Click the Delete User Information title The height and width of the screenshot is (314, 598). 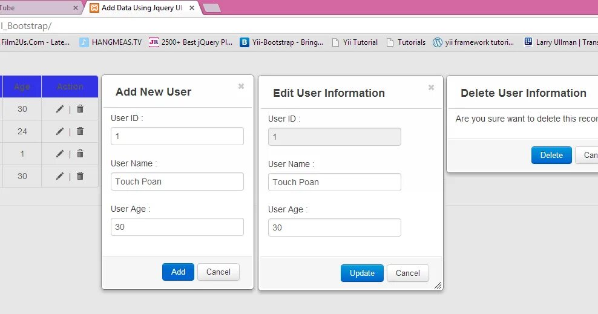pyautogui.click(x=523, y=93)
